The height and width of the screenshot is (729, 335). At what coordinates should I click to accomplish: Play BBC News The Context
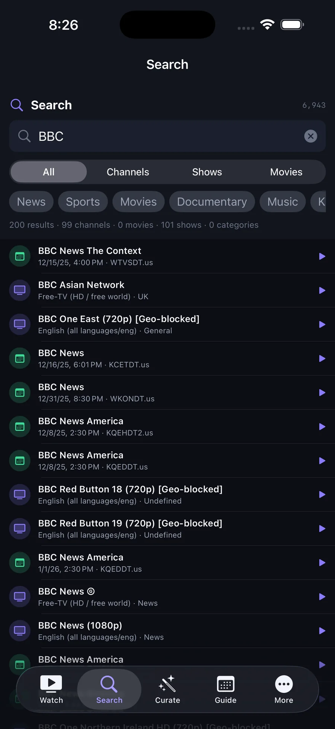322,256
